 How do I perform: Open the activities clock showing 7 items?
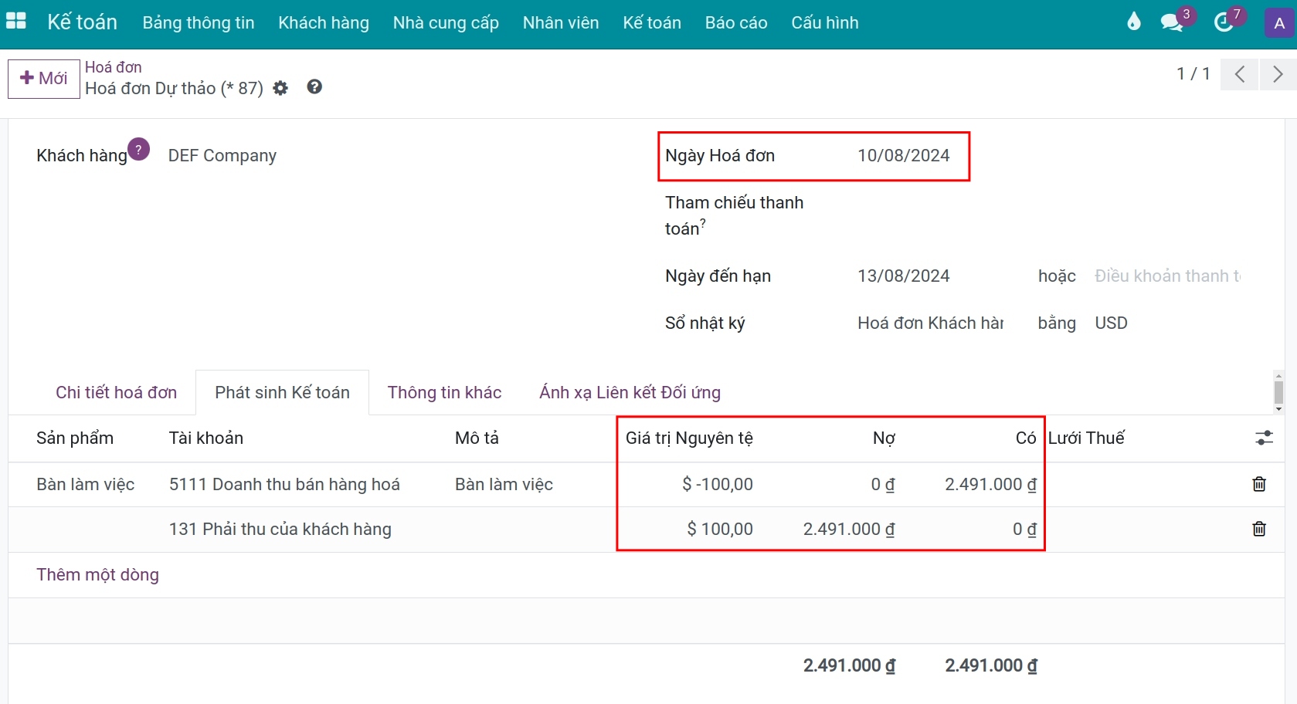tap(1224, 22)
